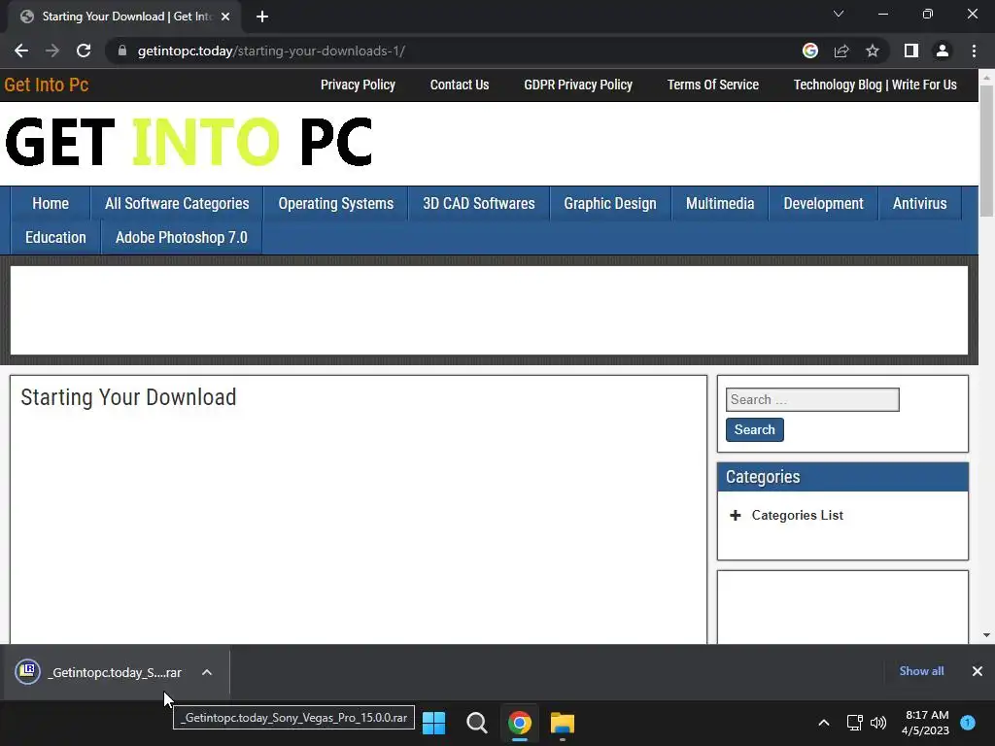Image resolution: width=995 pixels, height=746 pixels.
Task: Click the browser forward arrow
Action: (x=52, y=51)
